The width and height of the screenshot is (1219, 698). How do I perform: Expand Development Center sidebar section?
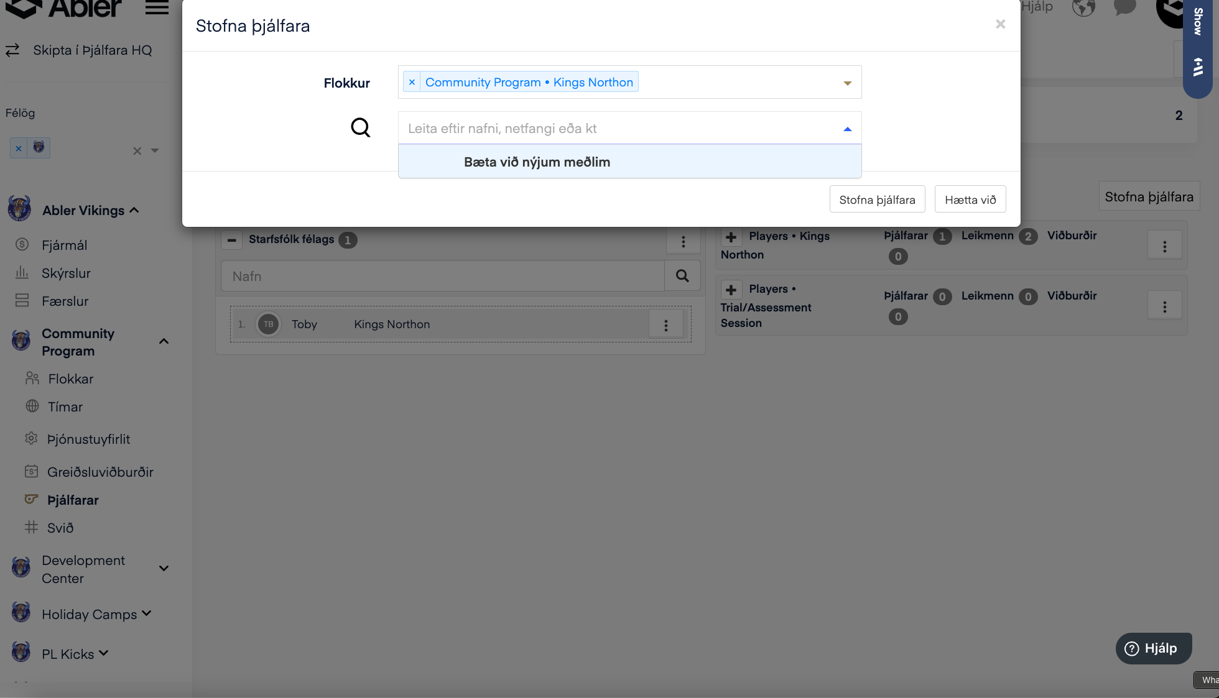[164, 569]
